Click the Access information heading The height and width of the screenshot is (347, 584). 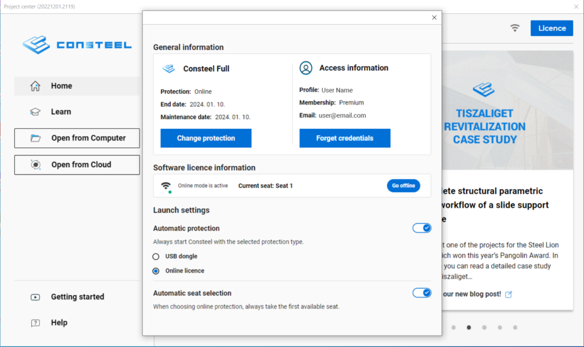354,68
